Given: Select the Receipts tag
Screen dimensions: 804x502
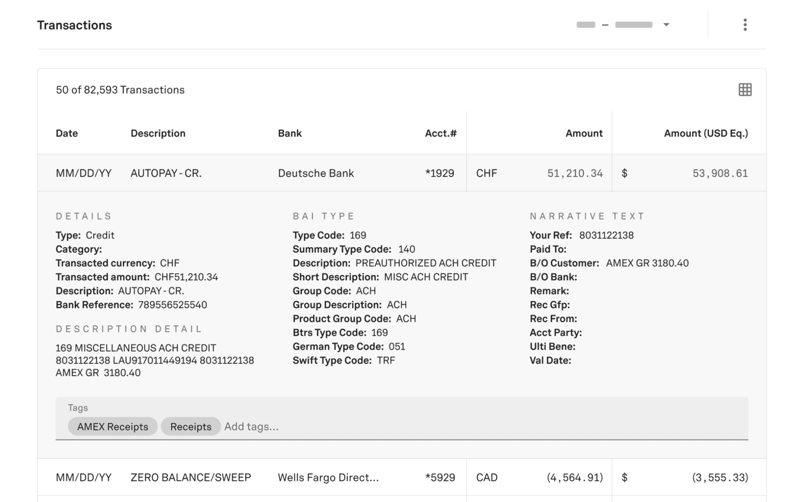Looking at the screenshot, I should pos(191,427).
